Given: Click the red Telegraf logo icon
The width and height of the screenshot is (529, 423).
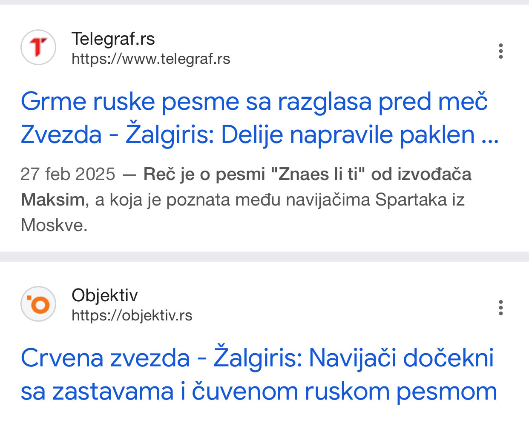Looking at the screenshot, I should pos(38,47).
